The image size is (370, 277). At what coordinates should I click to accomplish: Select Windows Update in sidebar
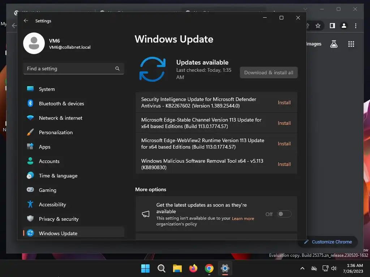(x=74, y=233)
